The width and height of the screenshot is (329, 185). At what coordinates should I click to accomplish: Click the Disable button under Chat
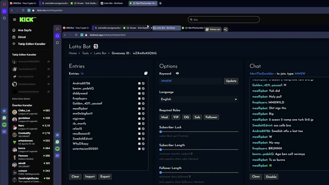click(271, 177)
